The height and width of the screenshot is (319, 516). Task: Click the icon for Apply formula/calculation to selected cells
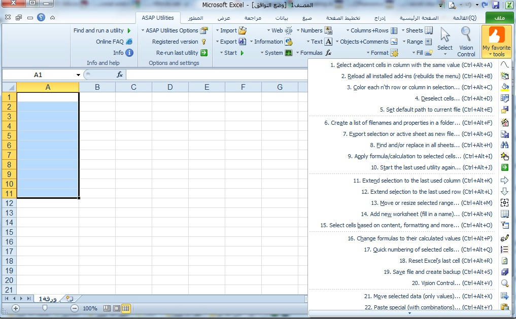(x=504, y=156)
